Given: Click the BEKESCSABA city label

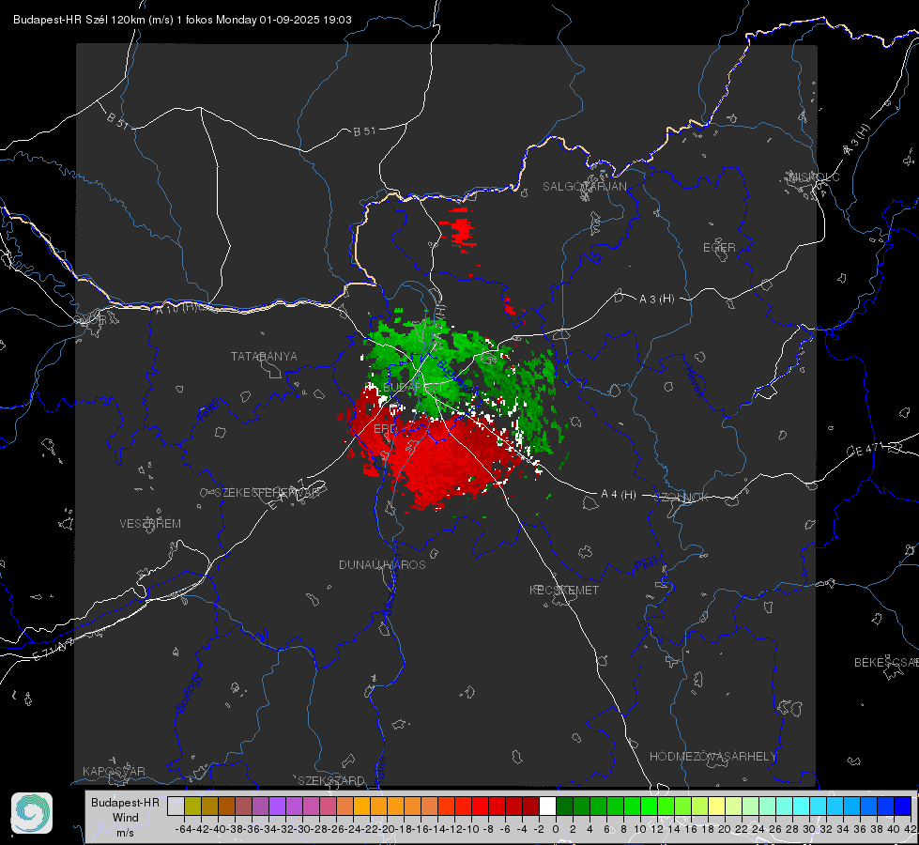Looking at the screenshot, I should [x=886, y=663].
